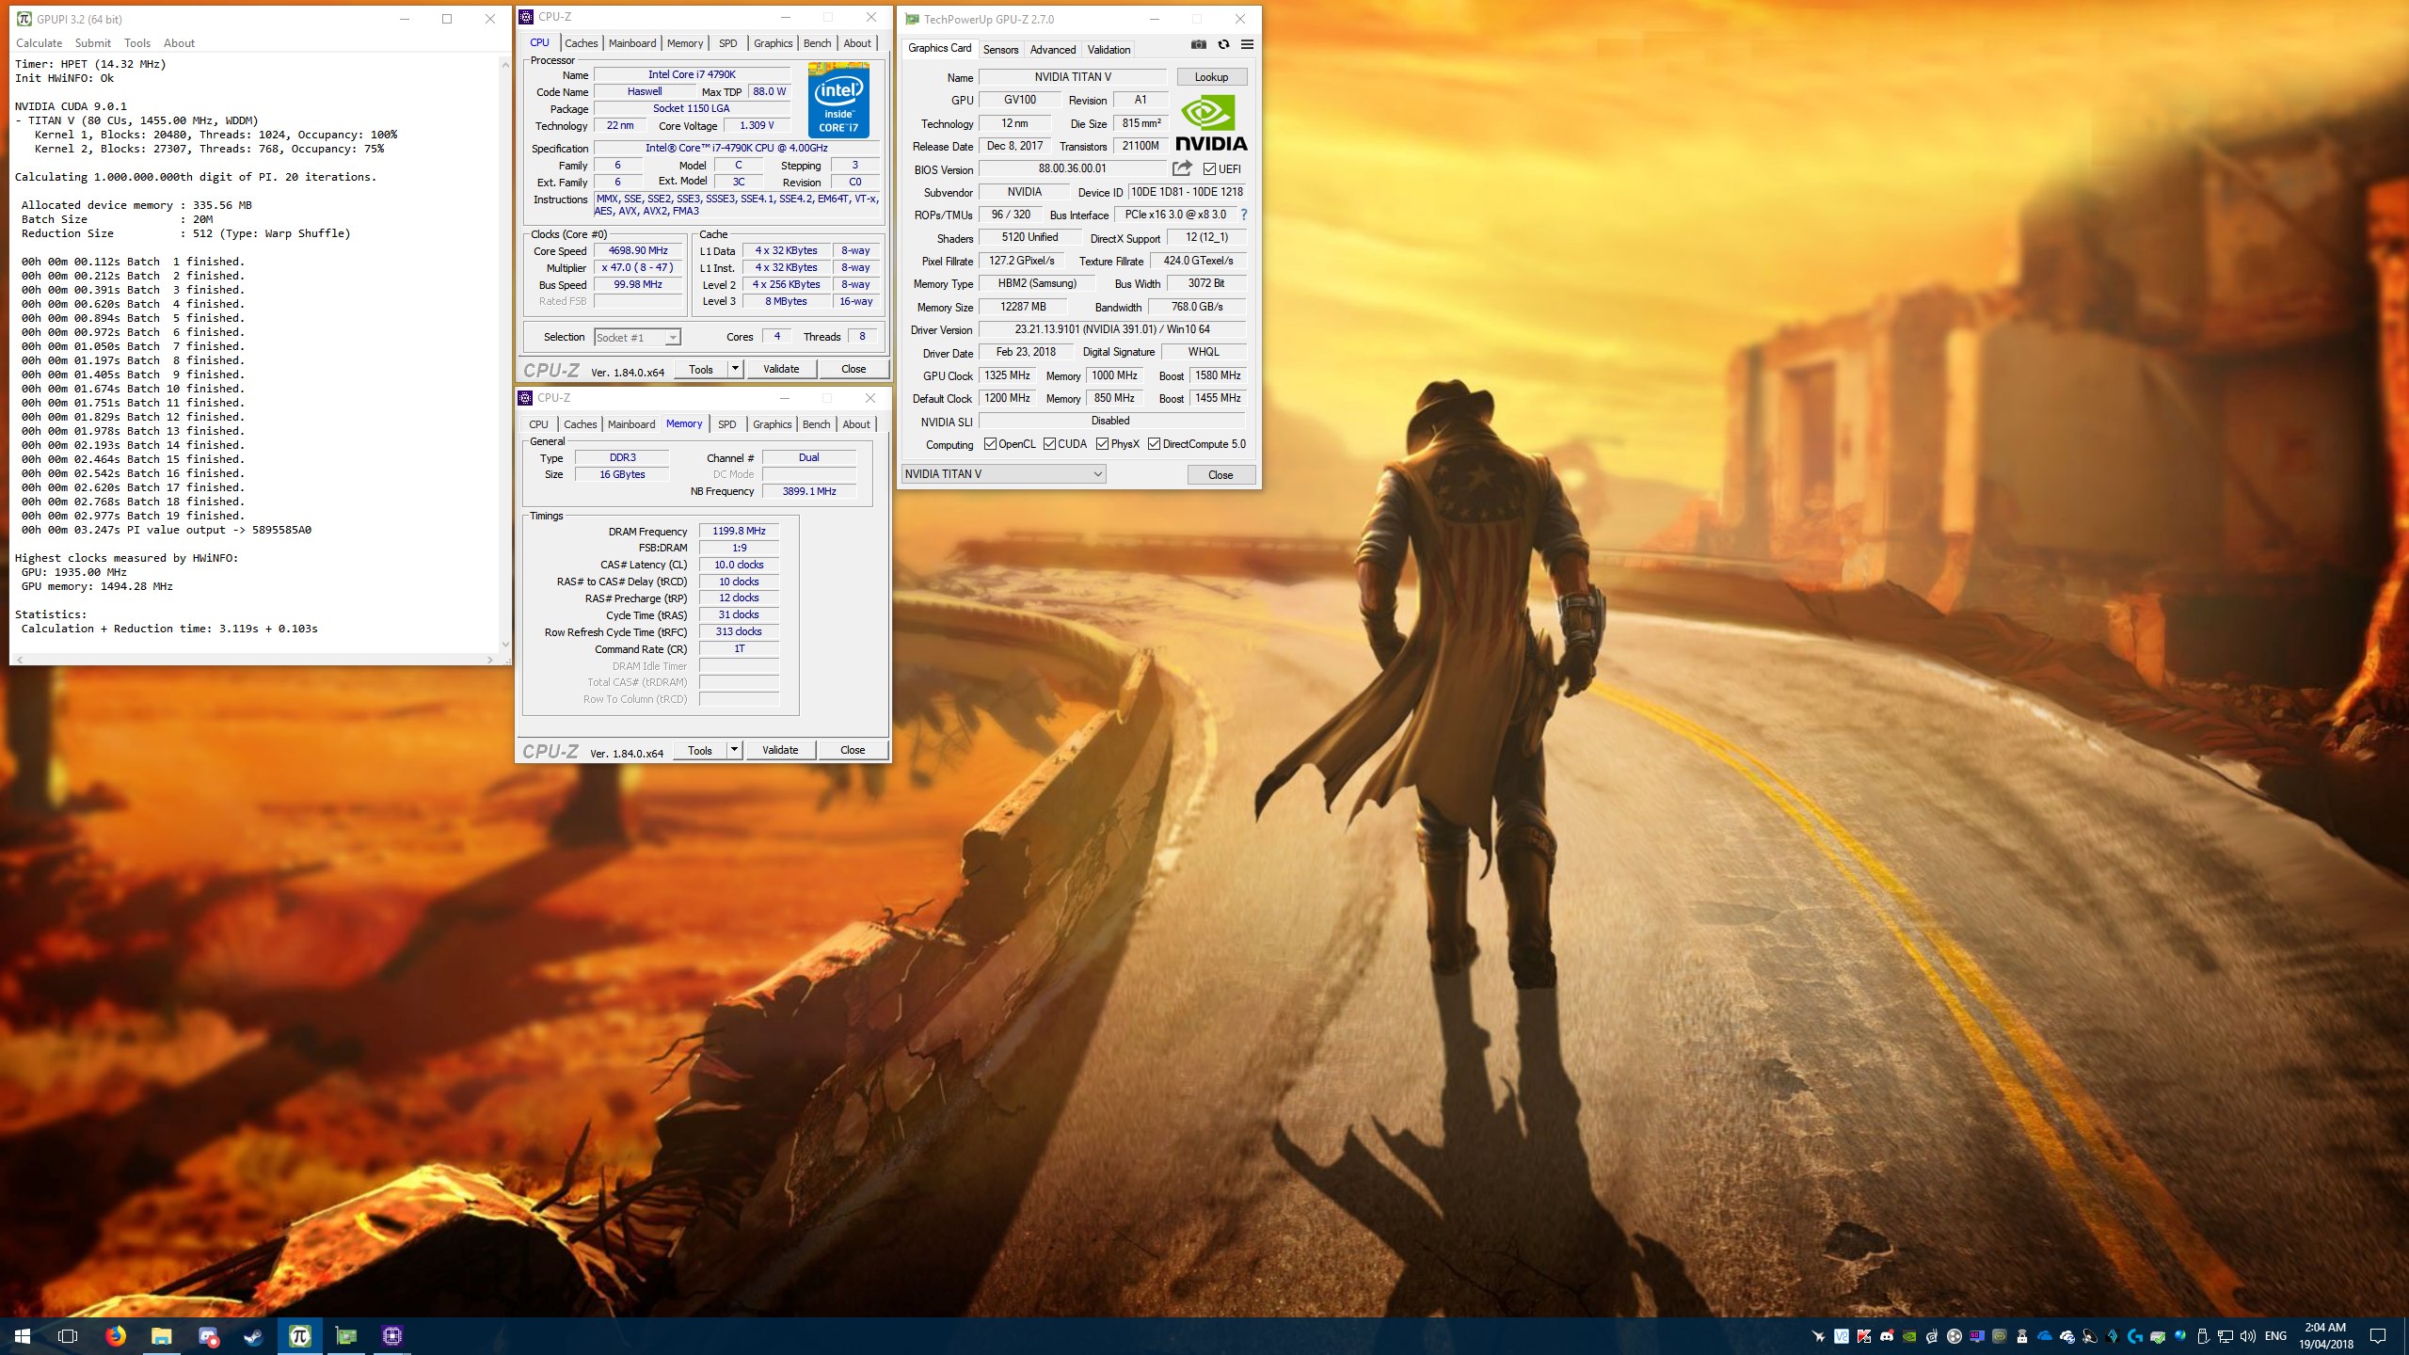Open Caches tab in bottom CPU-Z window

(x=580, y=424)
